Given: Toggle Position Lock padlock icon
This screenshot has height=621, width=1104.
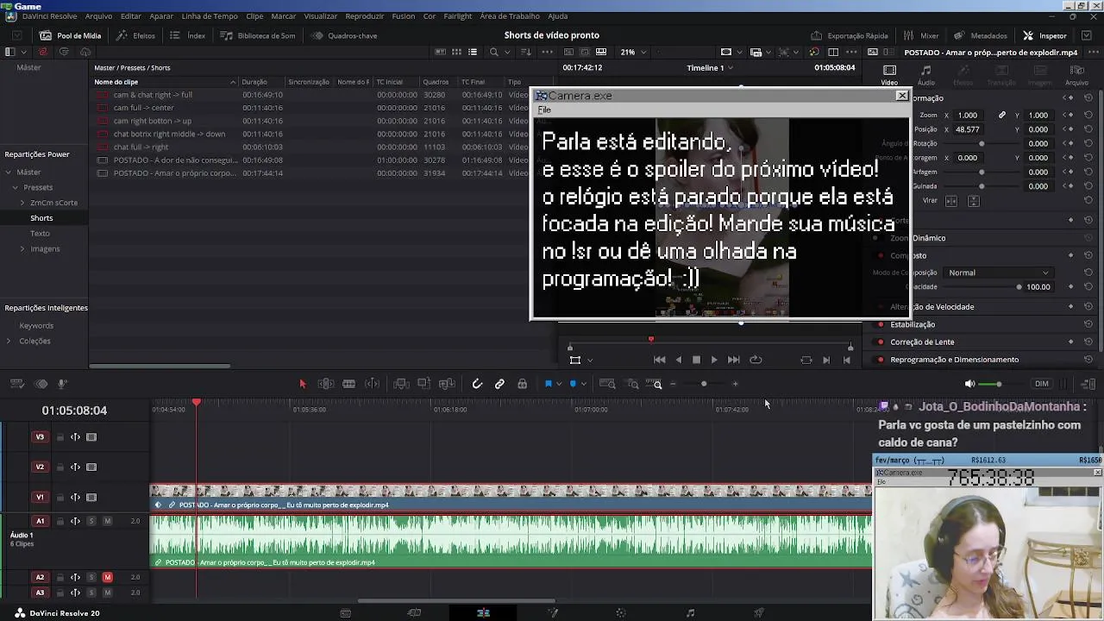Looking at the screenshot, I should [x=522, y=384].
